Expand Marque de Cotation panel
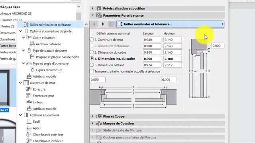The width and height of the screenshot is (255, 143). click(92, 124)
